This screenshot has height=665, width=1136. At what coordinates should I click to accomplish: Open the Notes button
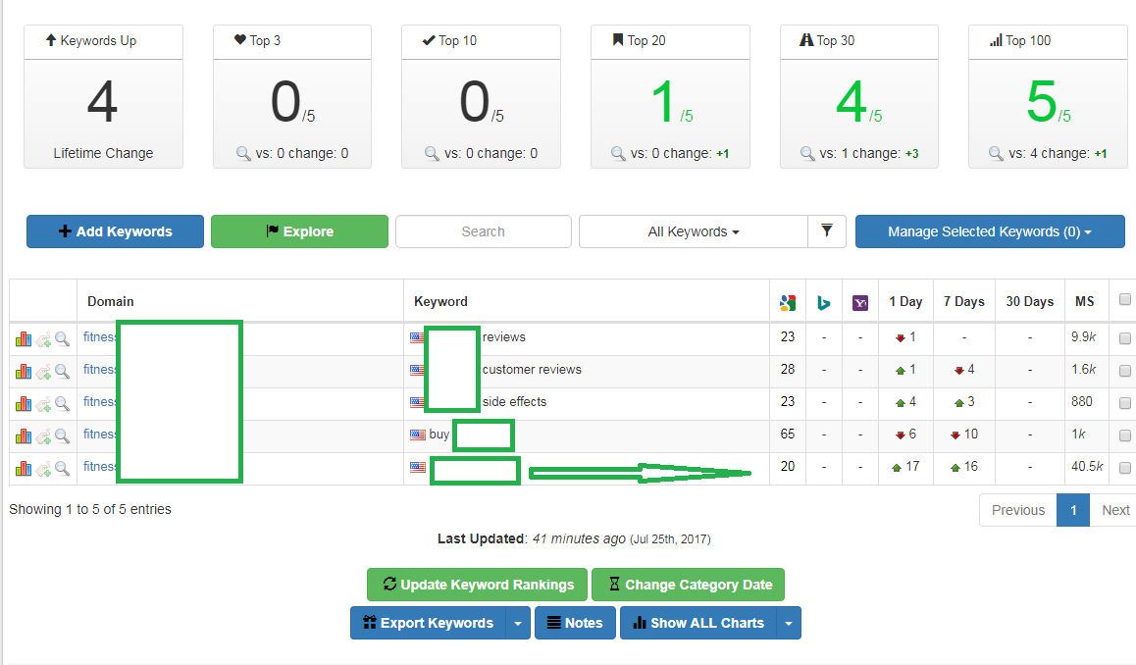(575, 623)
